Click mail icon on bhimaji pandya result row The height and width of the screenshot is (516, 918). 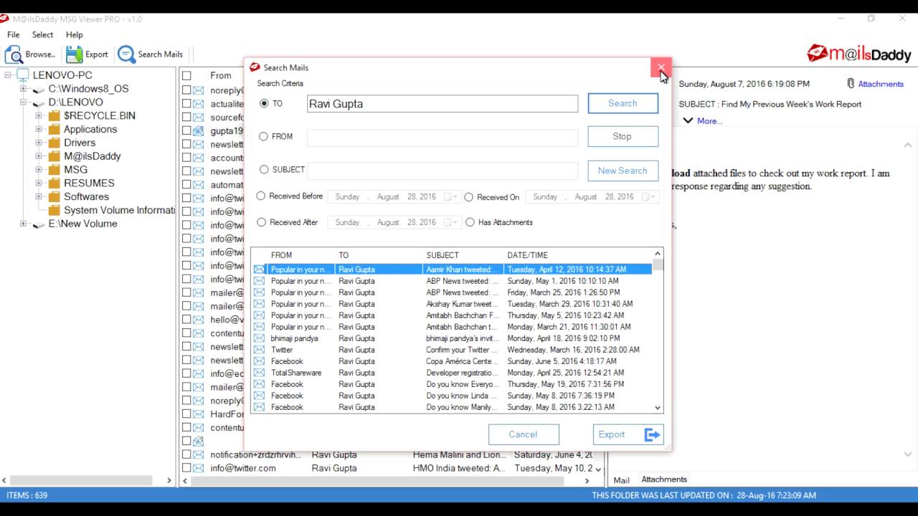[x=259, y=338]
